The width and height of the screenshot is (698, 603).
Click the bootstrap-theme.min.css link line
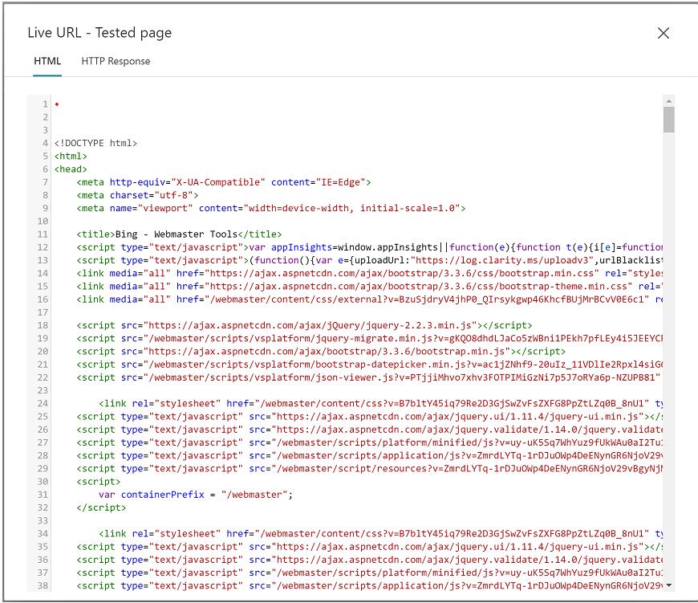coord(370,286)
